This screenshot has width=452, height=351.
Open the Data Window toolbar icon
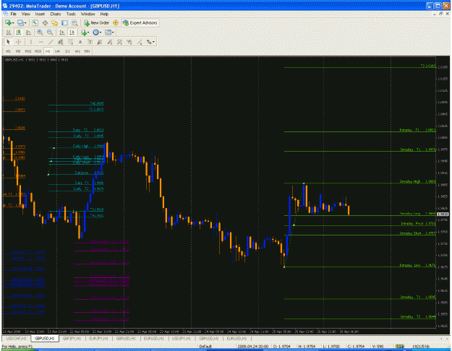[x=45, y=22]
